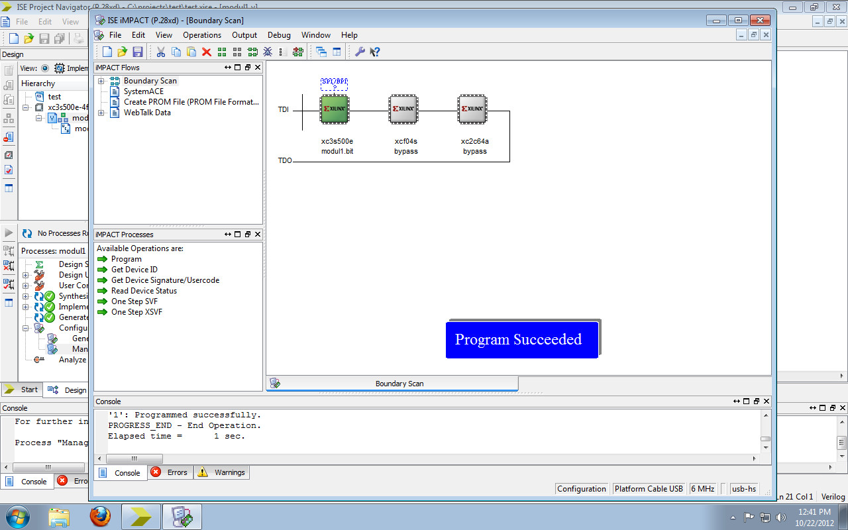The width and height of the screenshot is (848, 530).
Task: Click the Copy icon in iMPACT
Action: click(x=176, y=51)
